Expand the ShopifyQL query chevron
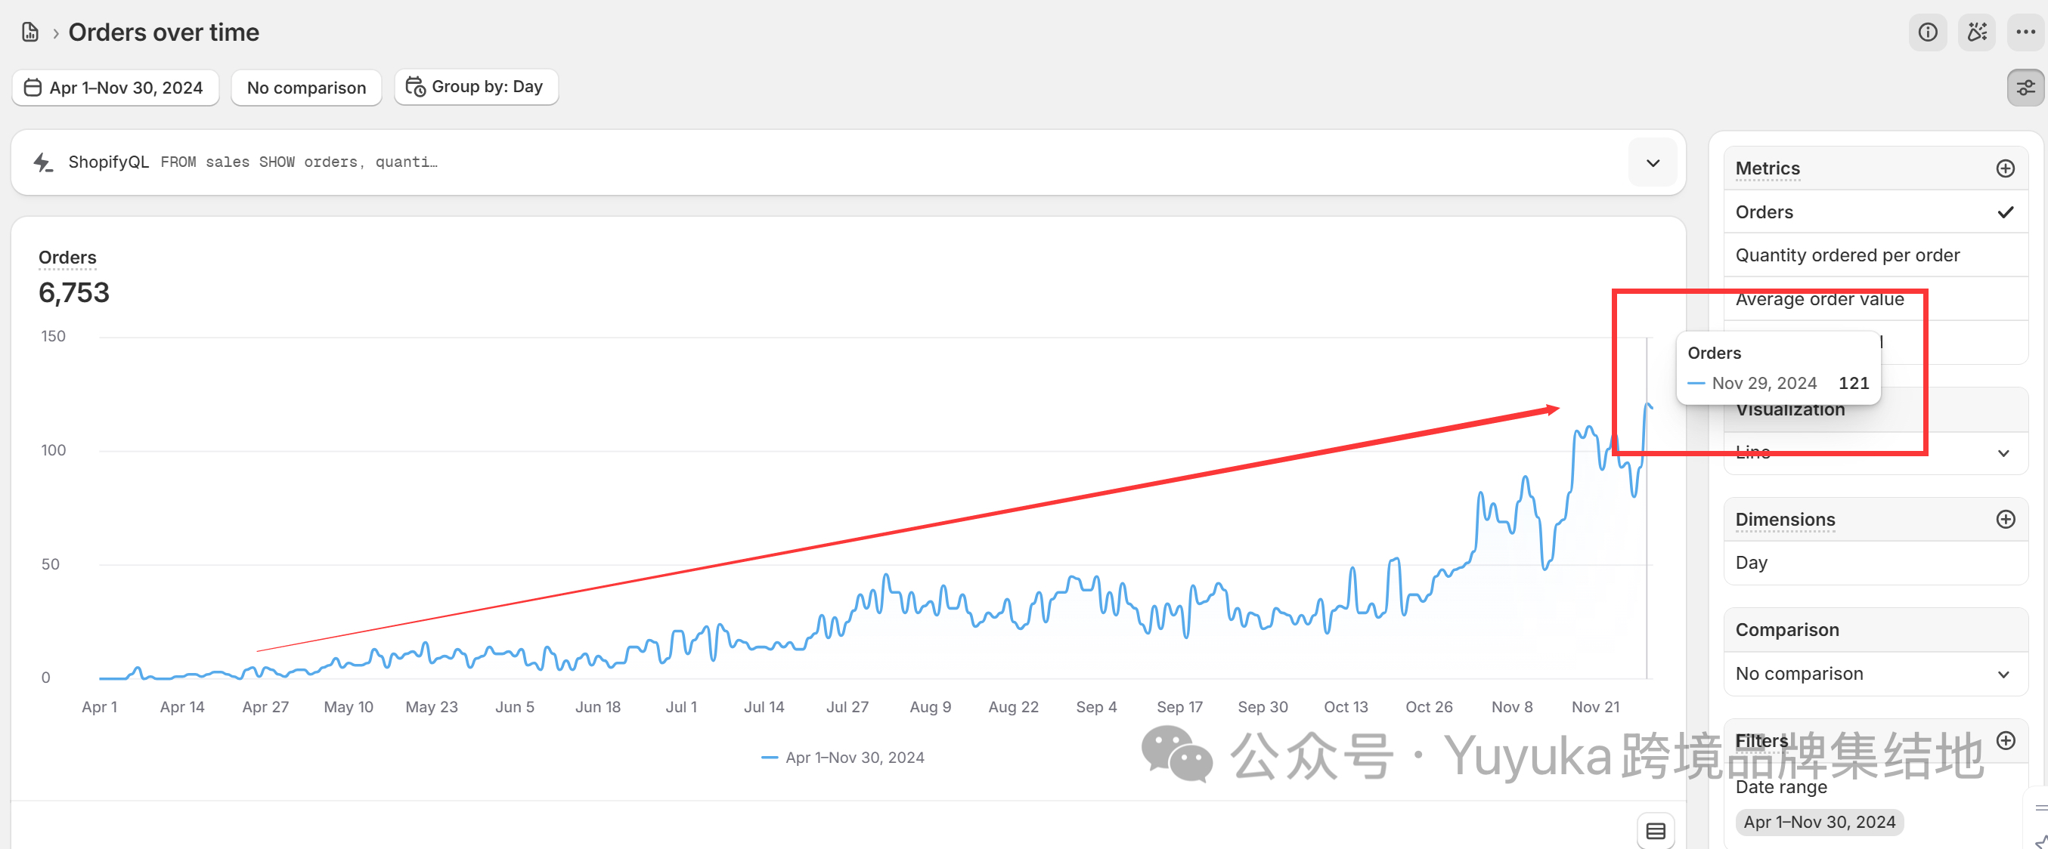The width and height of the screenshot is (2048, 849). point(1652,163)
